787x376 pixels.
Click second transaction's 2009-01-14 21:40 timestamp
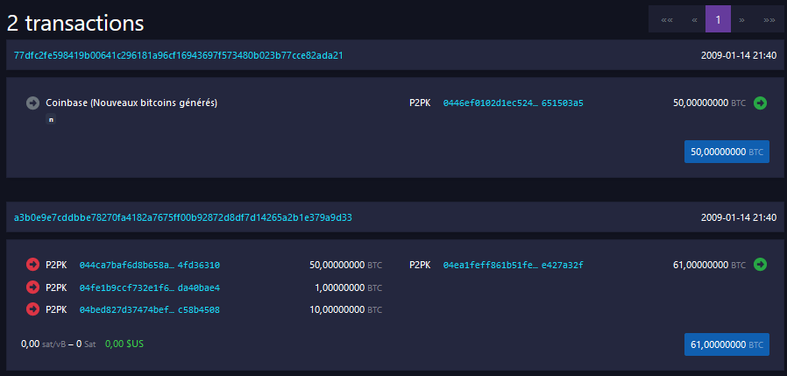point(739,217)
